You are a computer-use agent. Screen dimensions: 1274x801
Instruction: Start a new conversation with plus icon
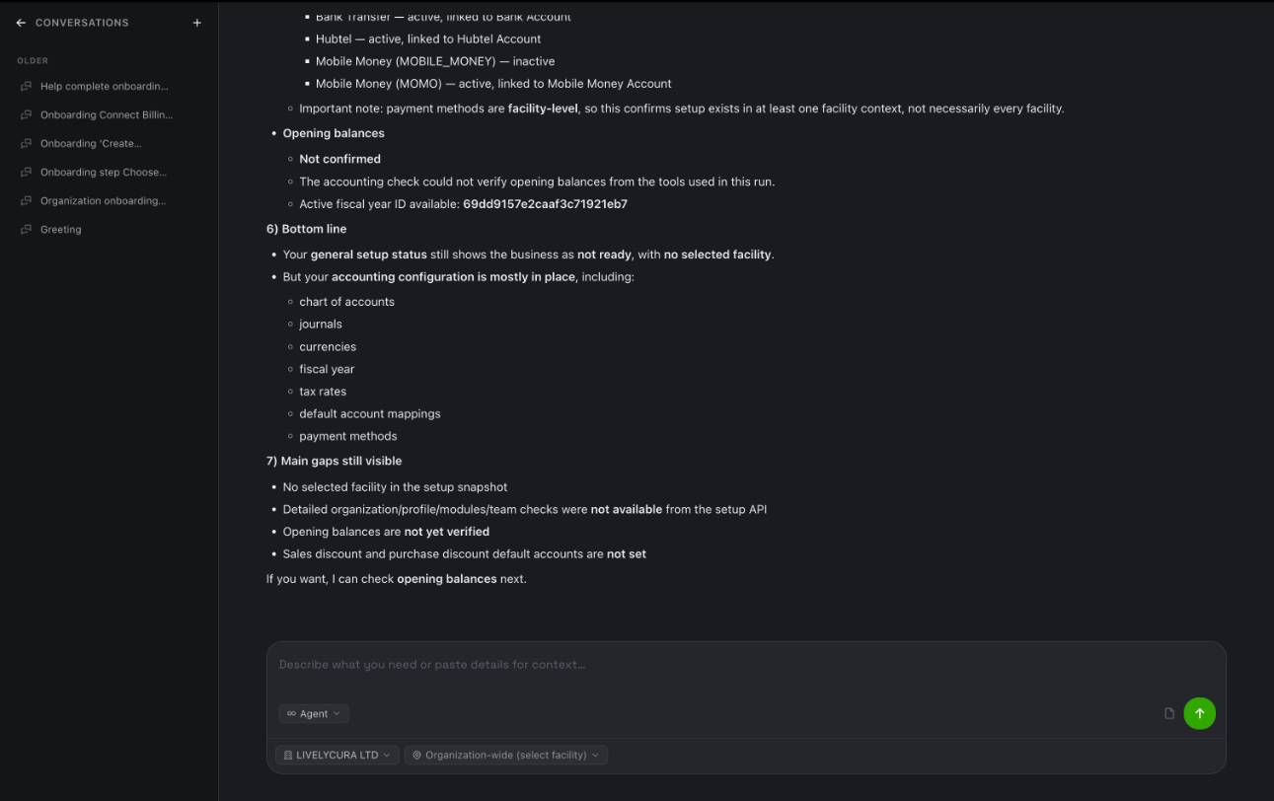[197, 23]
